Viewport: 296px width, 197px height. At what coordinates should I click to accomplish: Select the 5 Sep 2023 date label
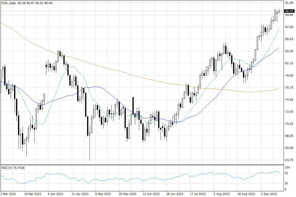(x=269, y=194)
